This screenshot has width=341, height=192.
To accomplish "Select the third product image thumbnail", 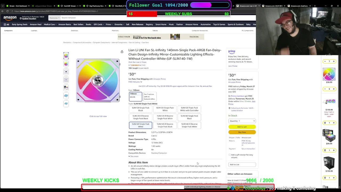I will click(x=66, y=72).
